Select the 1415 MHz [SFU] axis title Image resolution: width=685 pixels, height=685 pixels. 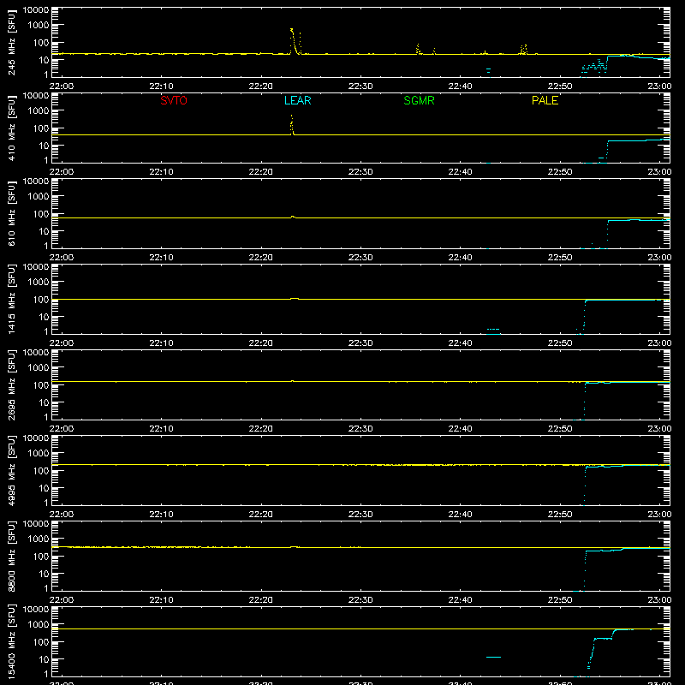tap(11, 300)
